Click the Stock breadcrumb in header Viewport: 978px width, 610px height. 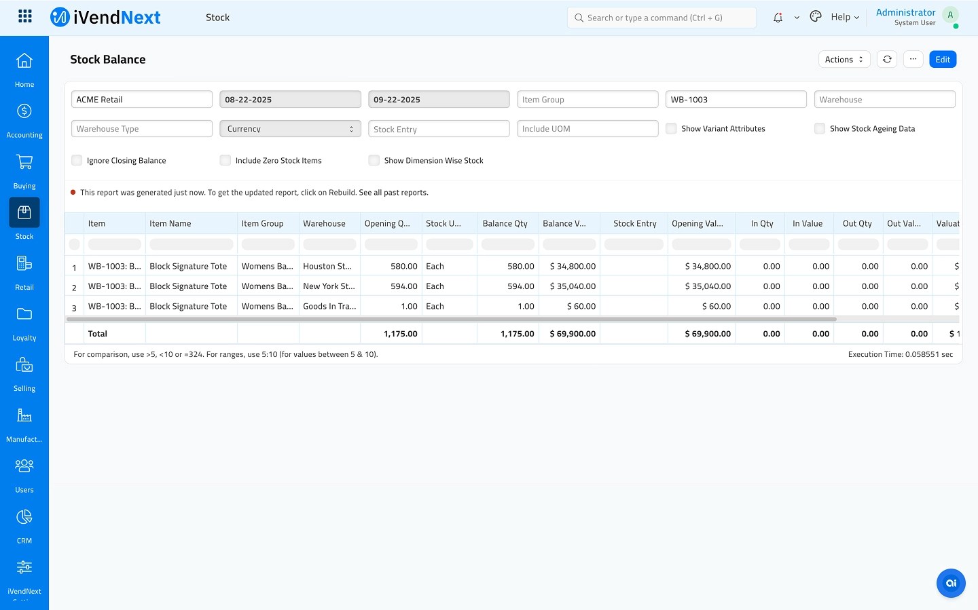click(217, 18)
